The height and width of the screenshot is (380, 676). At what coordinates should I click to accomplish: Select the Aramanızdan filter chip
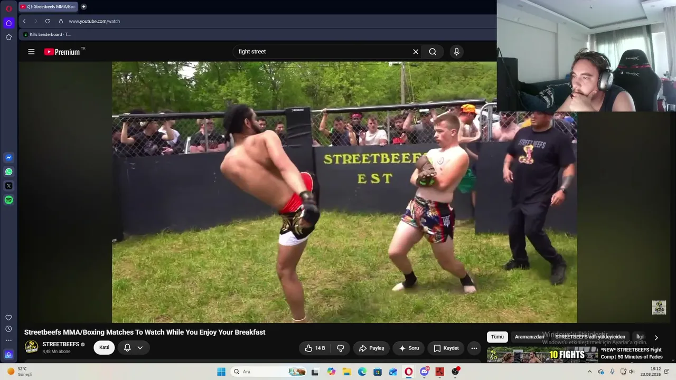click(530, 337)
